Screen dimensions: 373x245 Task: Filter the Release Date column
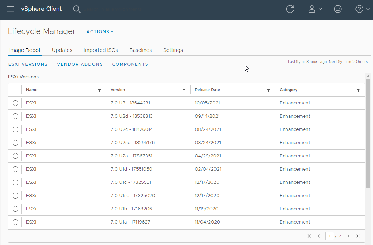point(268,90)
